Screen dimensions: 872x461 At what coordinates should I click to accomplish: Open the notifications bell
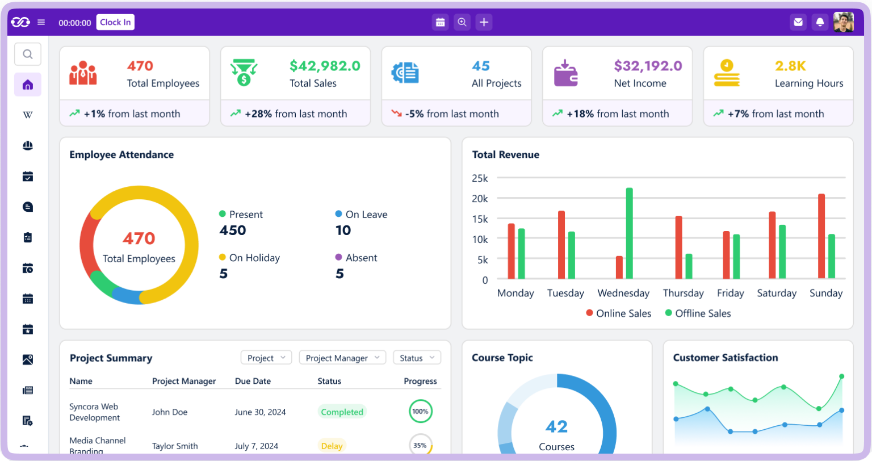(x=820, y=22)
